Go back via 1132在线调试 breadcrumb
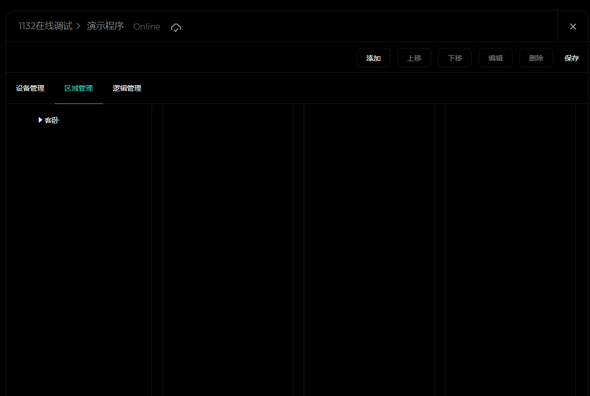 point(45,26)
